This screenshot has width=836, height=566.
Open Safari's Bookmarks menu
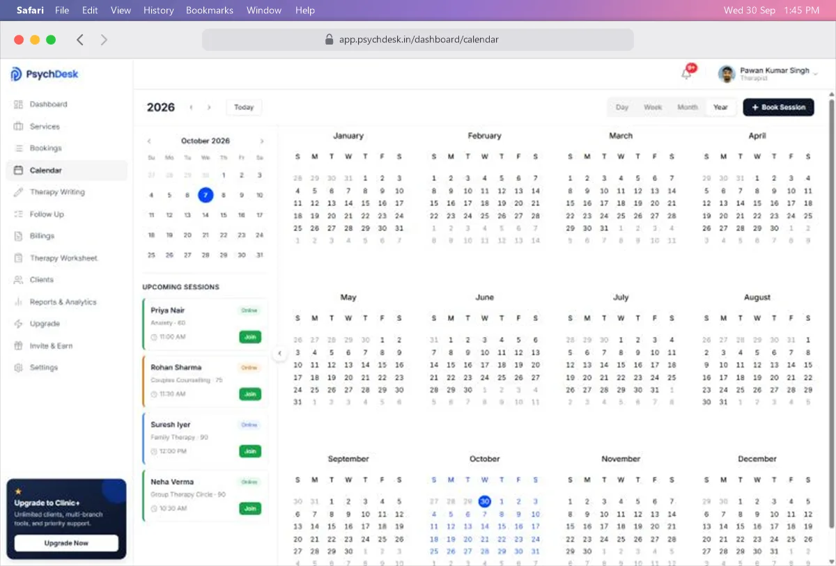tap(210, 10)
